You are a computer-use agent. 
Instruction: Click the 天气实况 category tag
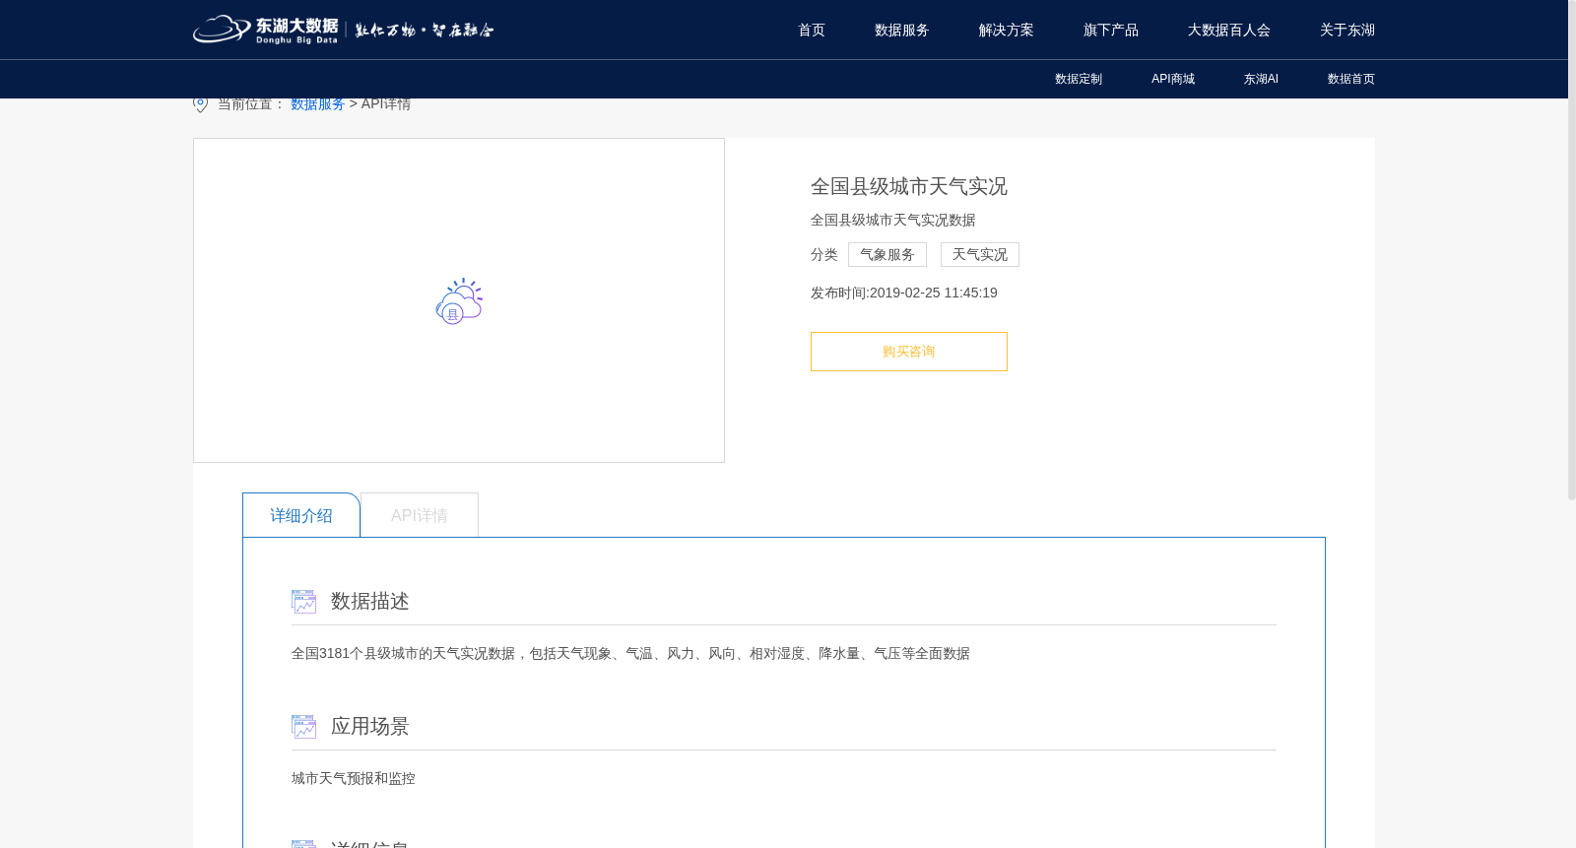980,254
